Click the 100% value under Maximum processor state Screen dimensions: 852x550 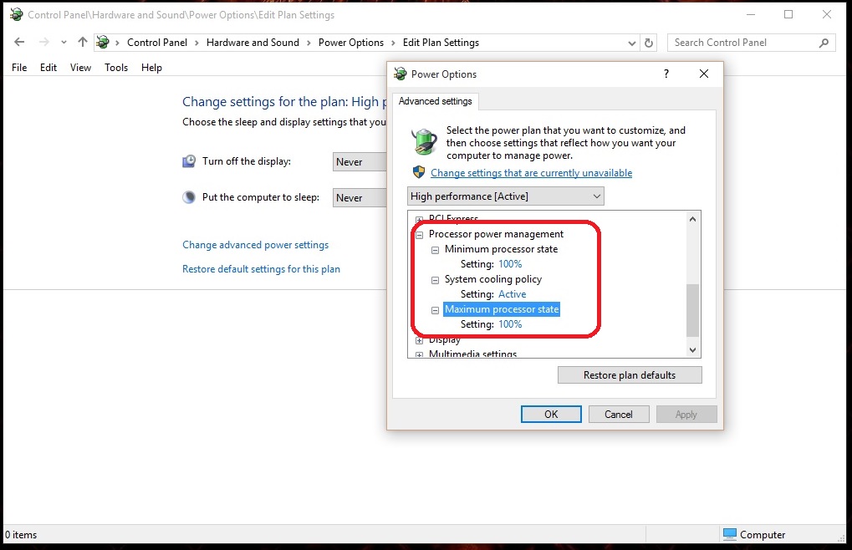(510, 324)
